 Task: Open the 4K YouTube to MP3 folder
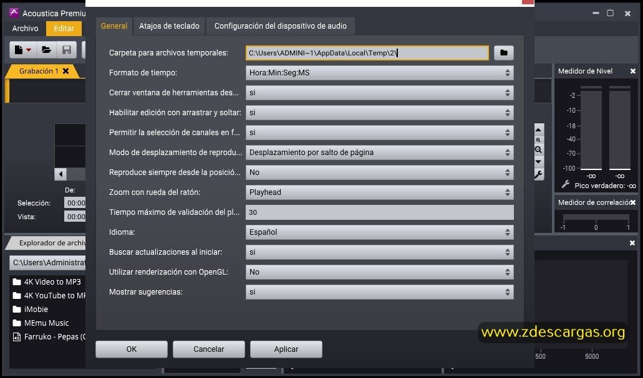49,295
